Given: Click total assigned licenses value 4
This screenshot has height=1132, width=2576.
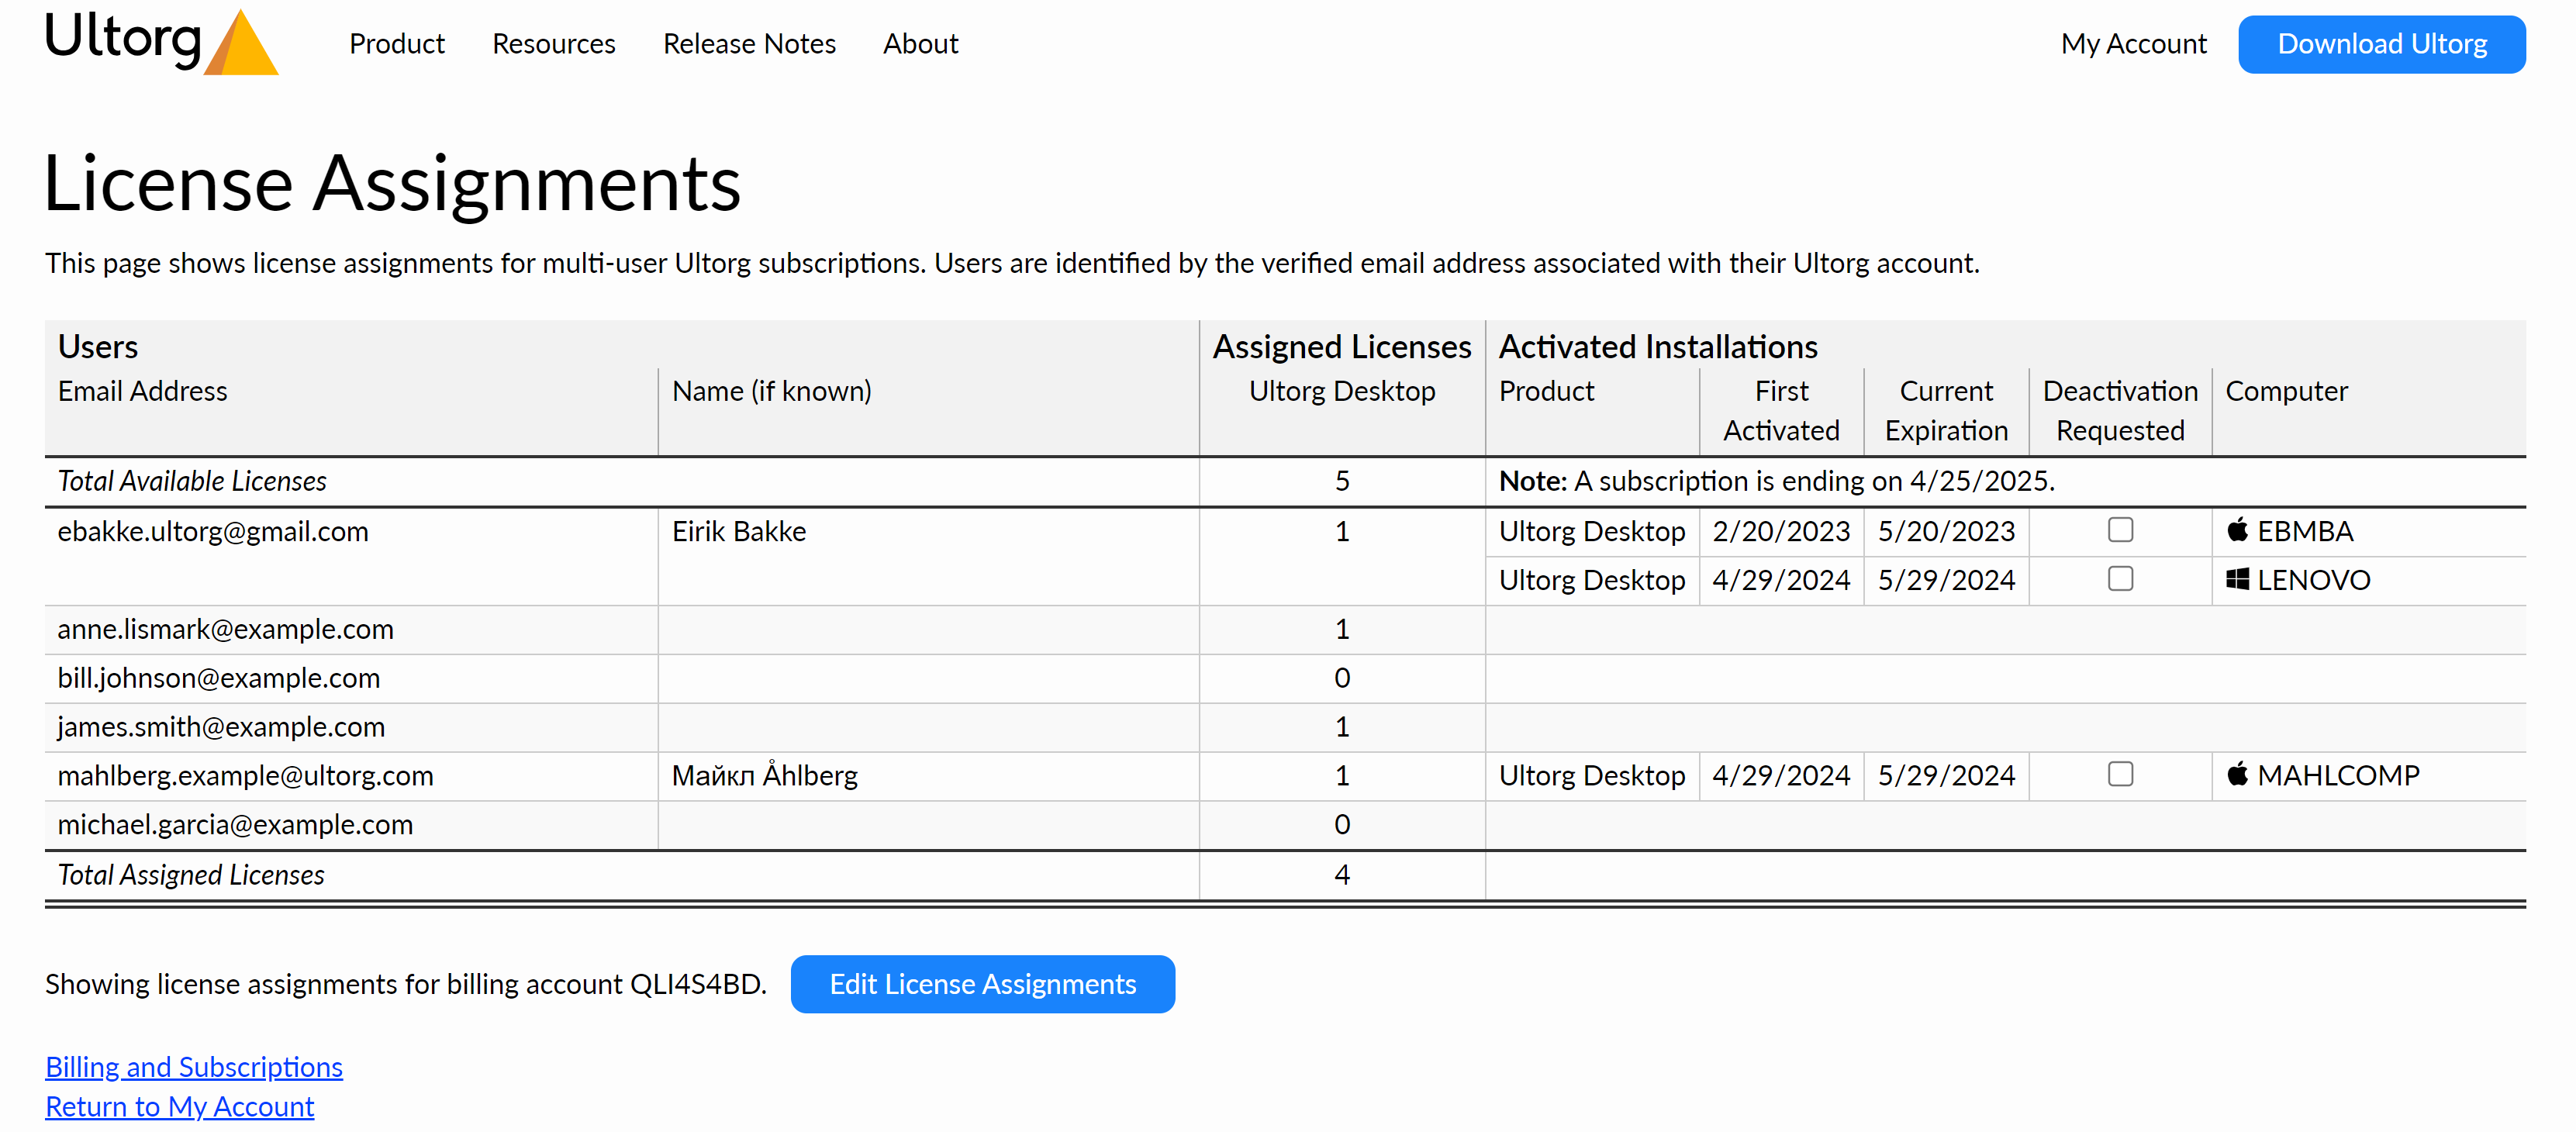Looking at the screenshot, I should pyautogui.click(x=1342, y=875).
